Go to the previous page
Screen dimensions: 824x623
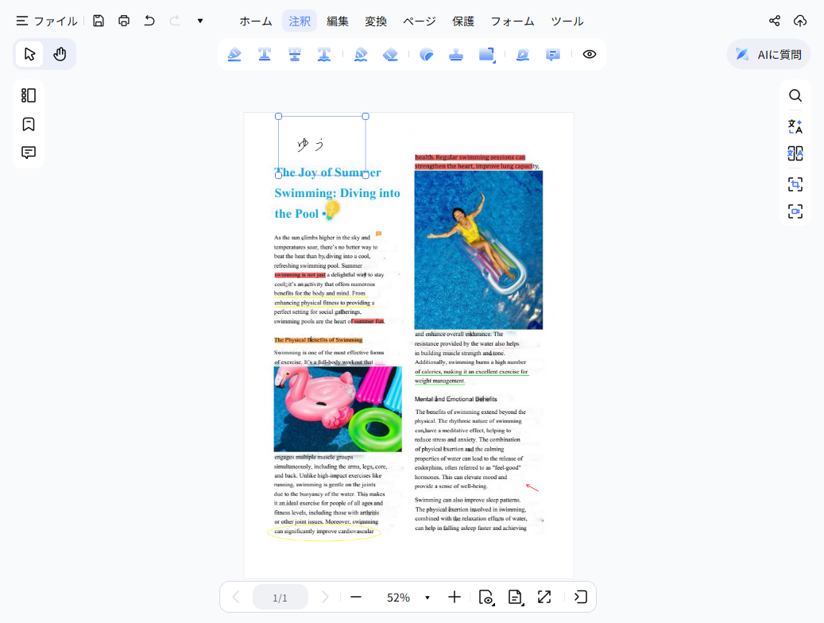click(x=236, y=598)
